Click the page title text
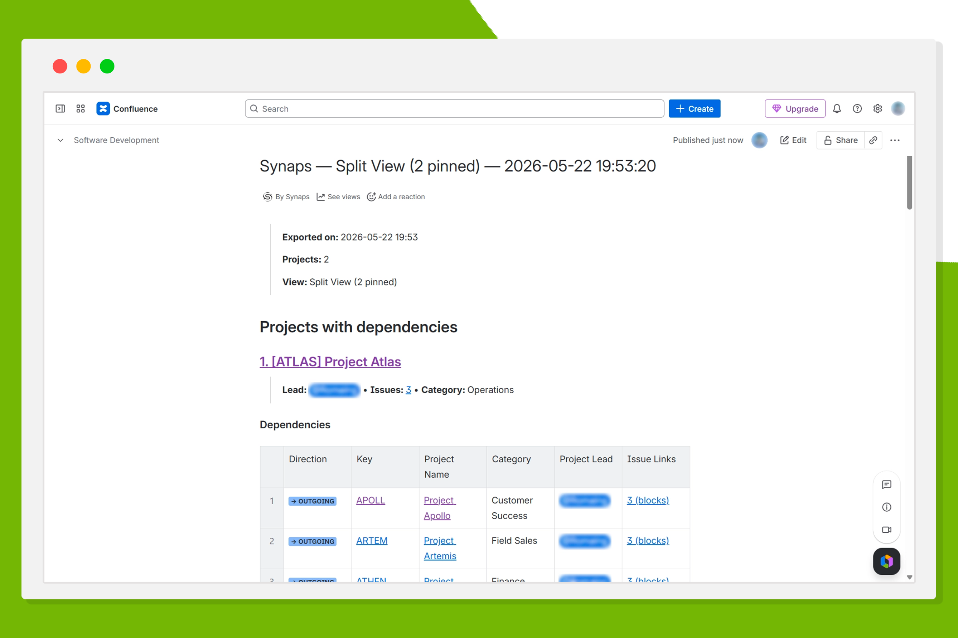 pyautogui.click(x=458, y=166)
